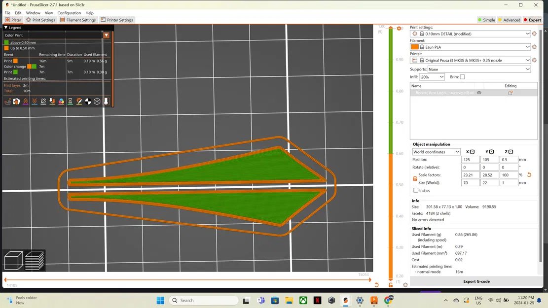
Task: Toggle X axis coordinate mirror button
Action: click(472, 152)
